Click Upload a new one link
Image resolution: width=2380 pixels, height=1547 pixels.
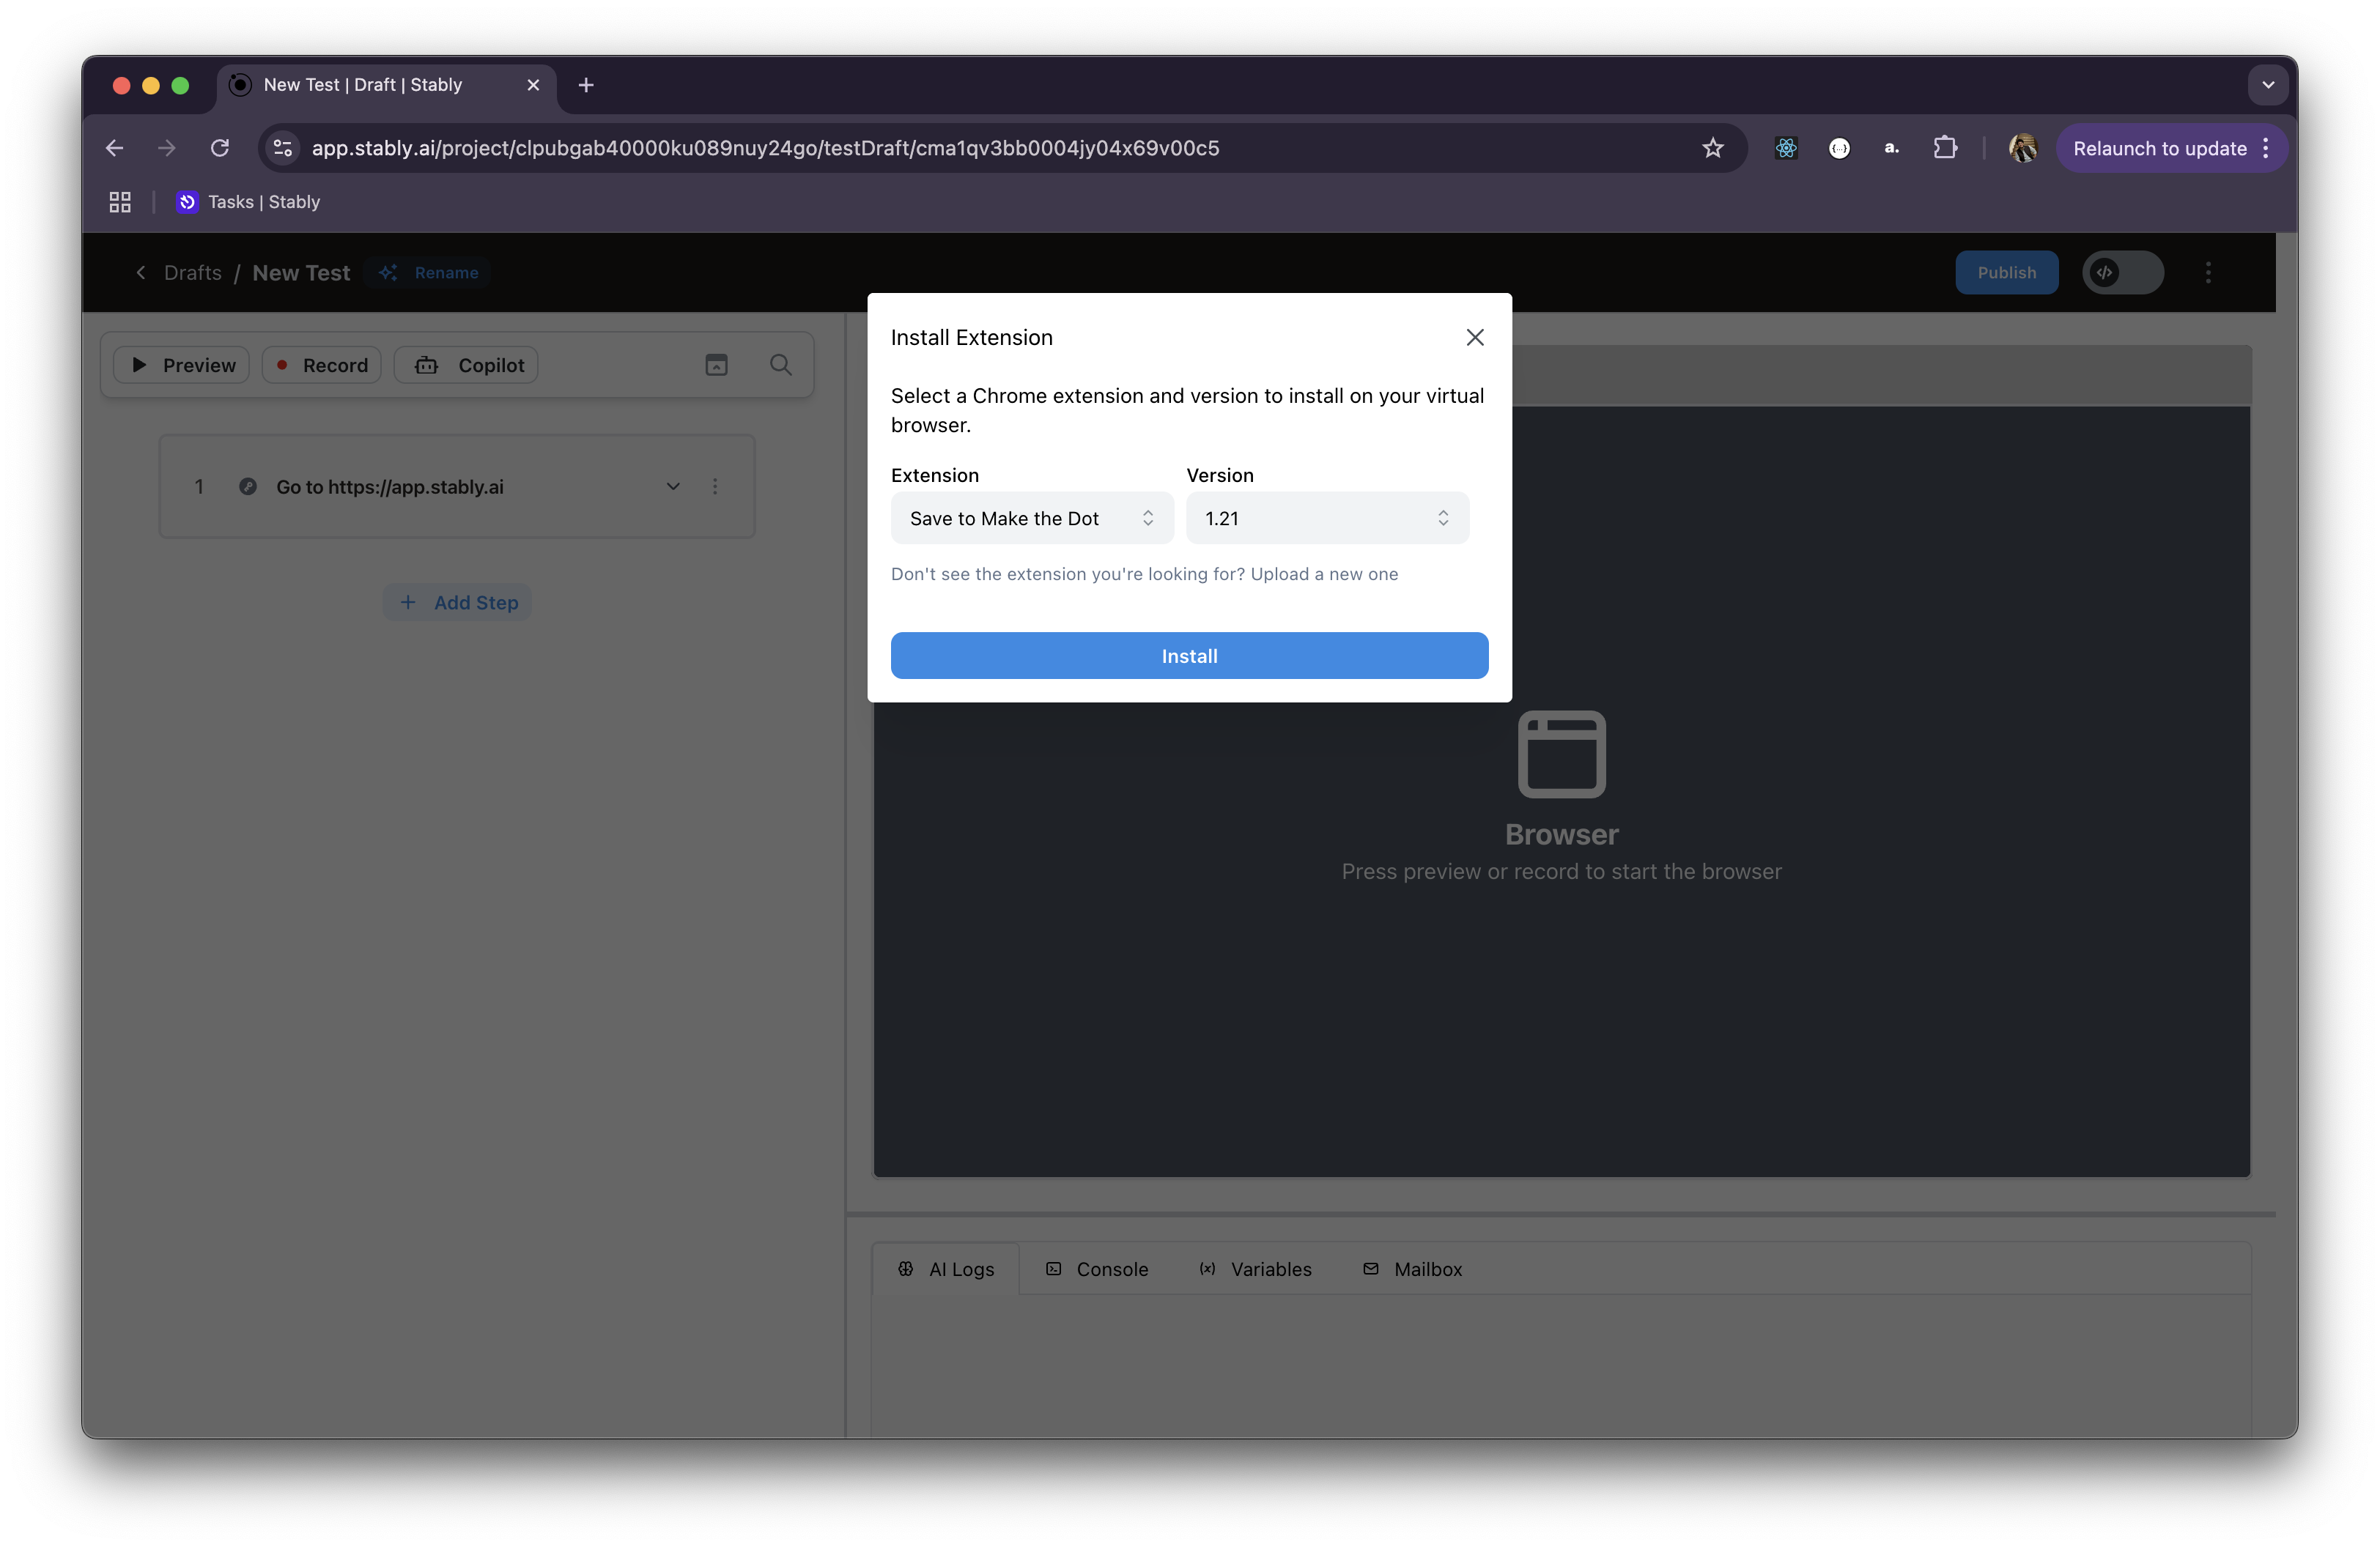(x=1324, y=574)
